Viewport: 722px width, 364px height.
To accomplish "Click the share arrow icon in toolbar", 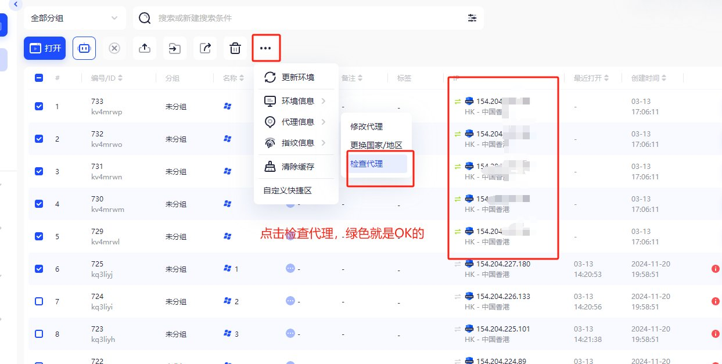I will (x=205, y=48).
